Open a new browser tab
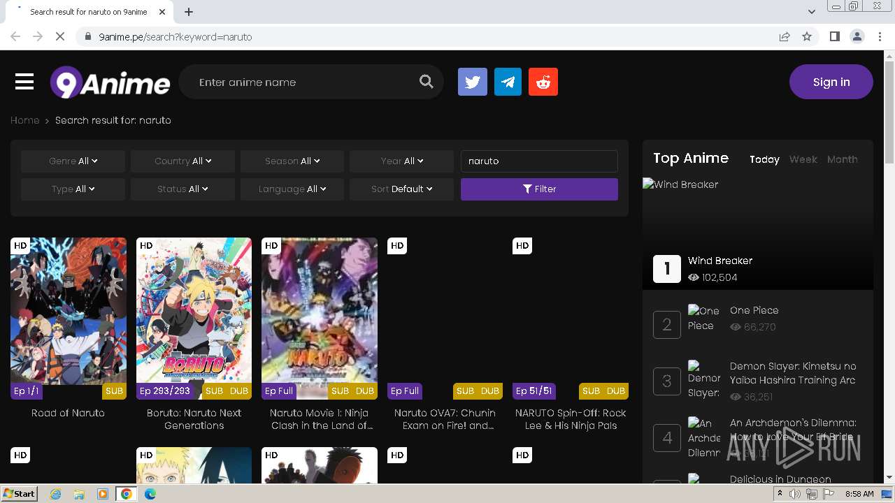The height and width of the screenshot is (503, 895). coord(189,12)
